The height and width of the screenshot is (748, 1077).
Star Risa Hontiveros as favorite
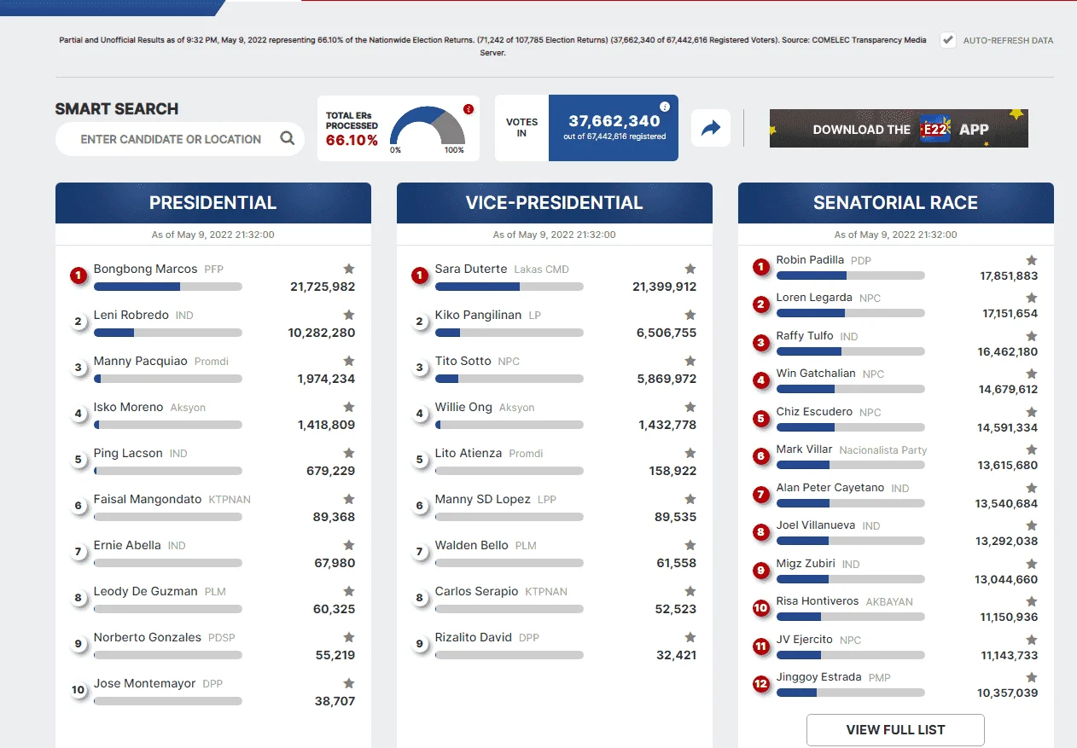tap(1032, 601)
